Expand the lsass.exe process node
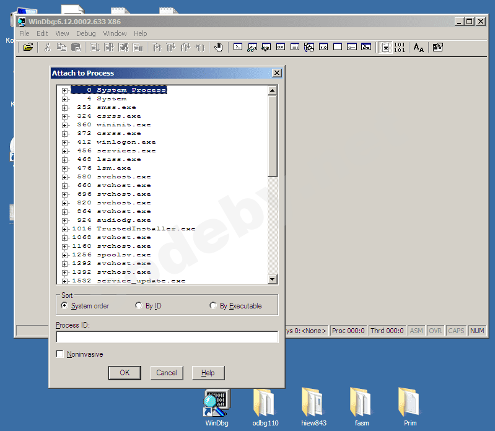 pos(64,160)
